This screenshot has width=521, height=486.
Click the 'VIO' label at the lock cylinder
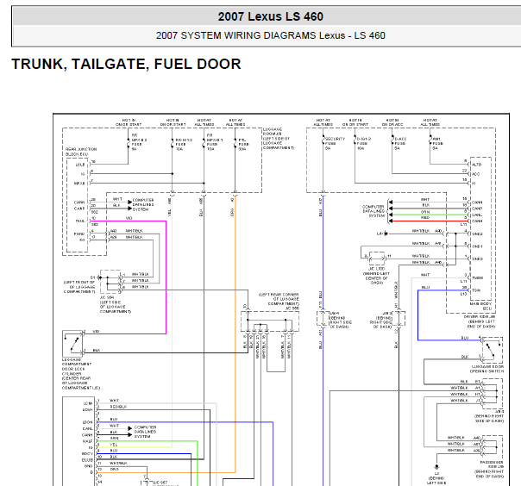[x=96, y=331]
